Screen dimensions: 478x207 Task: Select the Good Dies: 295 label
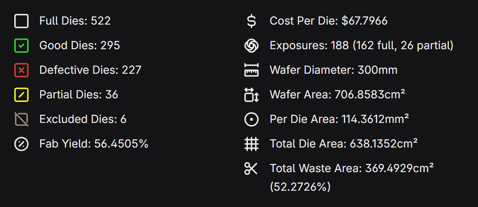click(x=80, y=45)
